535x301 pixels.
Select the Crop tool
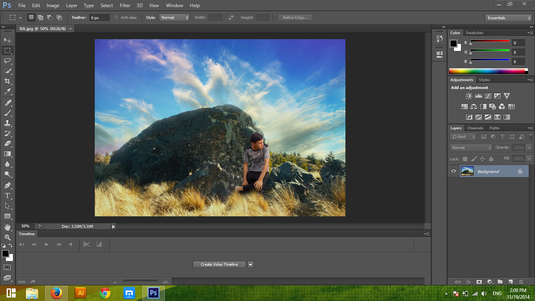(x=7, y=81)
